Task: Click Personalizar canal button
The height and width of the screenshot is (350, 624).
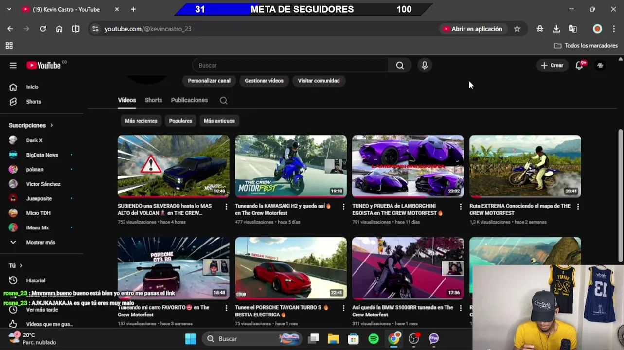Action: coord(209,81)
